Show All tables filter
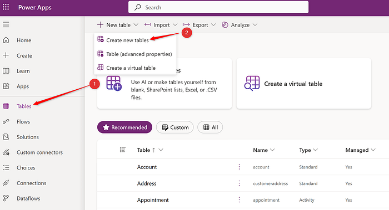Image resolution: width=389 pixels, height=210 pixels. pyautogui.click(x=210, y=127)
